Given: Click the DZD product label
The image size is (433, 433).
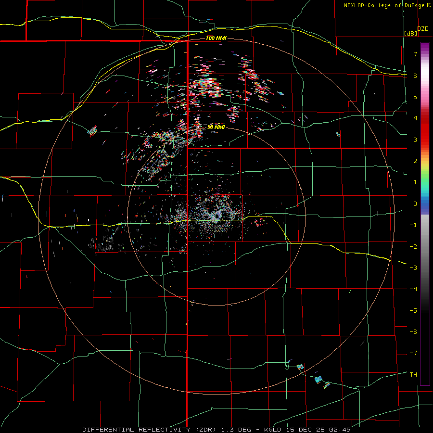Looking at the screenshot, I should point(423,29).
